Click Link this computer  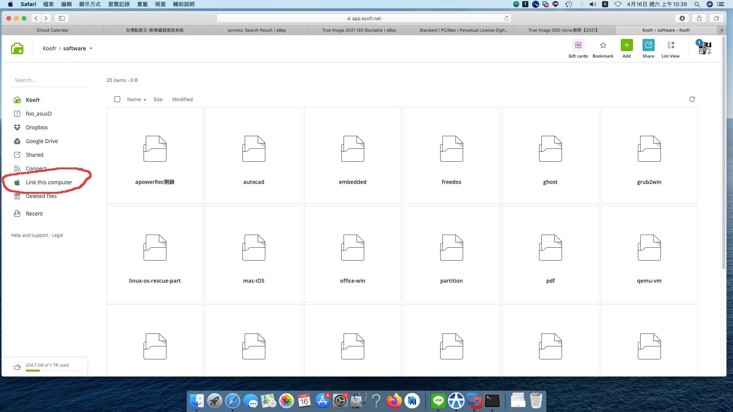tap(49, 182)
